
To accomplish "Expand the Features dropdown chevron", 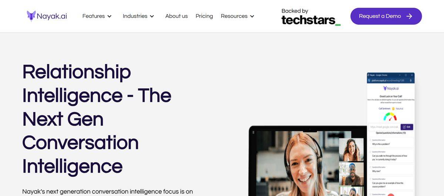I will 109,16.
